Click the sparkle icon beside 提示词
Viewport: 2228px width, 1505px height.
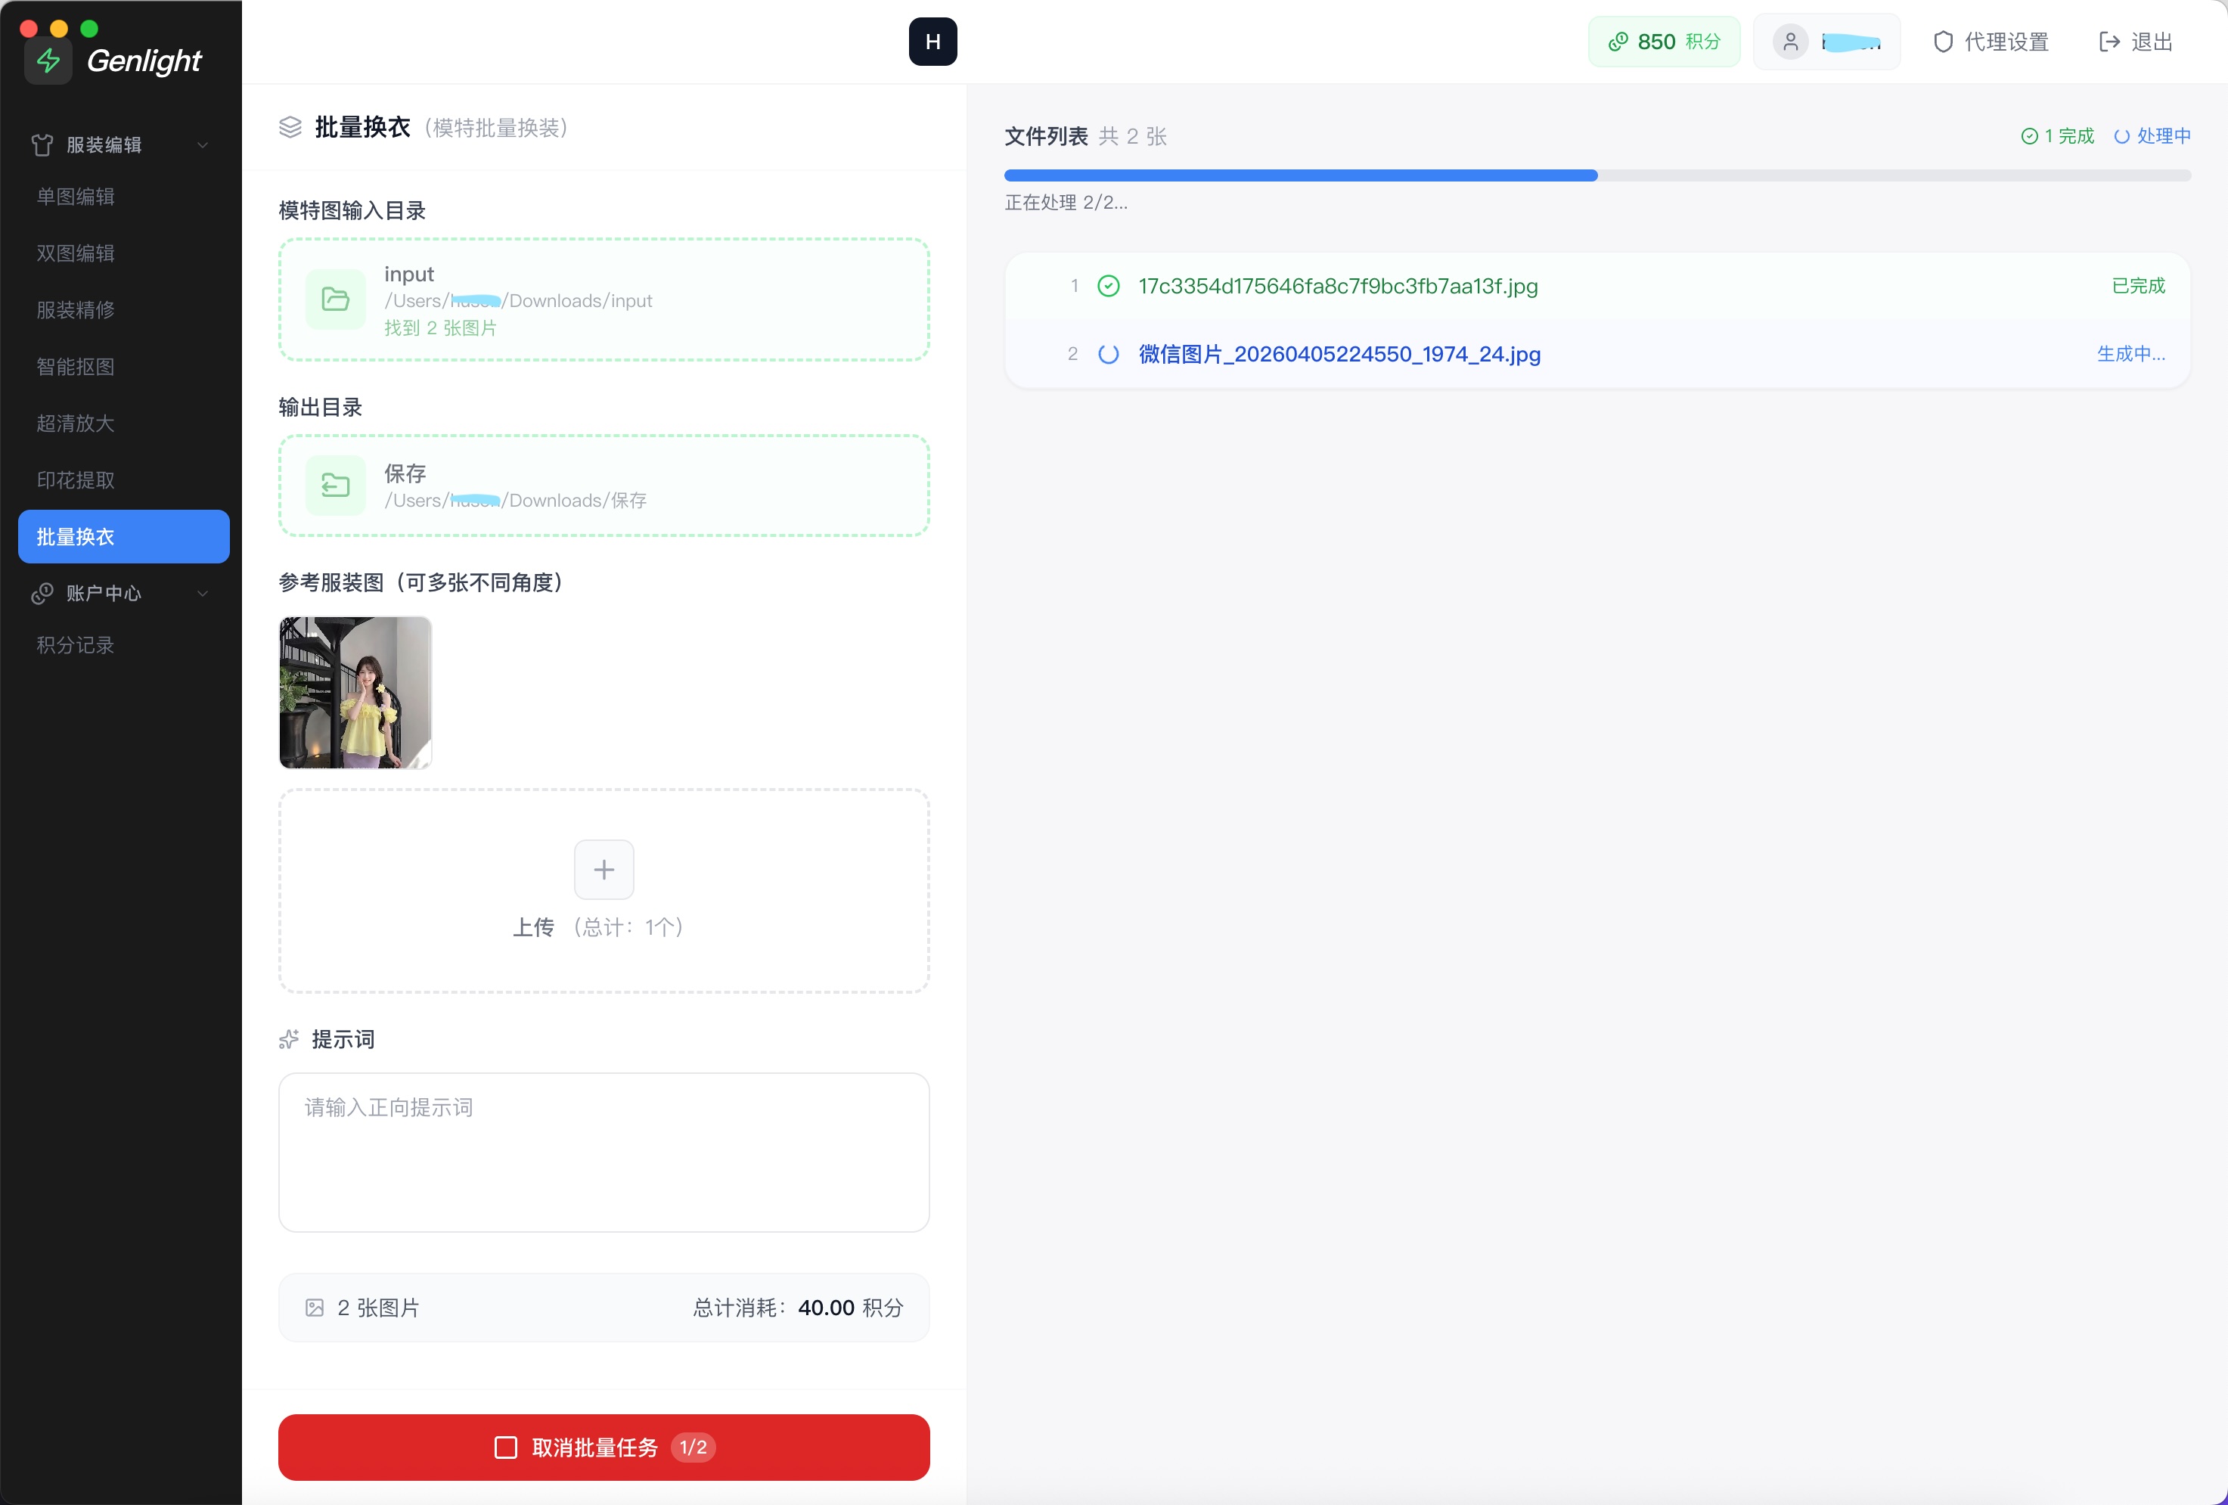coord(290,1039)
